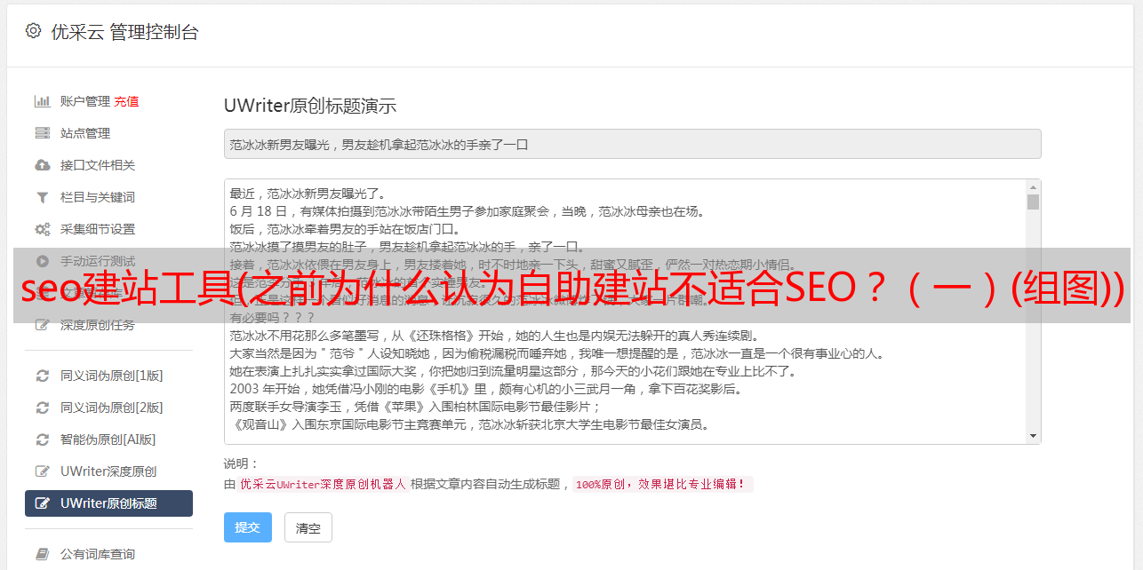Click the down arrow of the textarea scrollbar
This screenshot has width=1143, height=570.
tap(1033, 436)
